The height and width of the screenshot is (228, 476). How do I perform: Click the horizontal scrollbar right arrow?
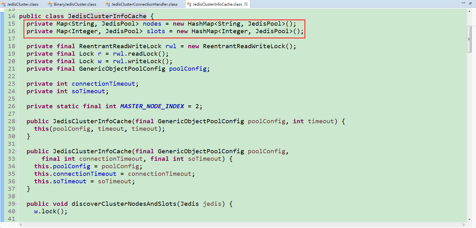464,225
